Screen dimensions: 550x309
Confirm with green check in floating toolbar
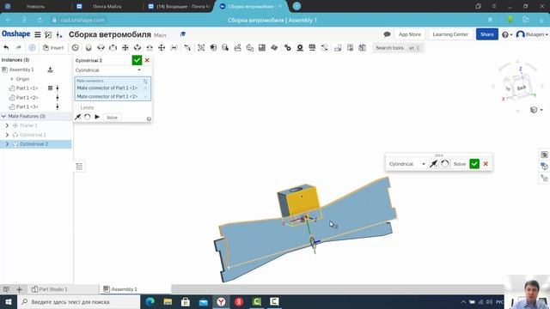point(474,164)
